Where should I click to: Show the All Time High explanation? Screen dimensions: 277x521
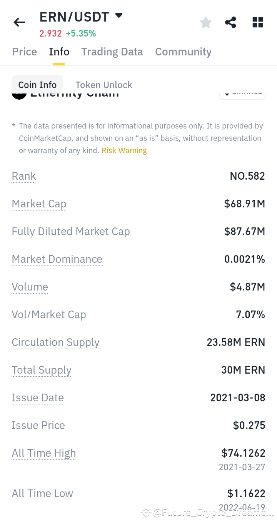(43, 453)
